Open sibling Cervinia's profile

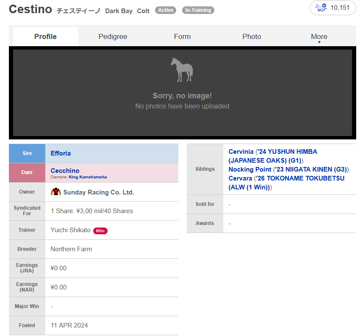(241, 152)
